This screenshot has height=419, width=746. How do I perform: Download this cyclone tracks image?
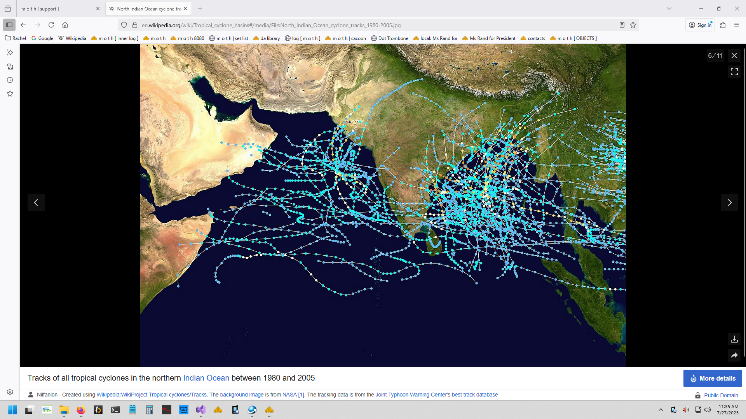click(734, 339)
